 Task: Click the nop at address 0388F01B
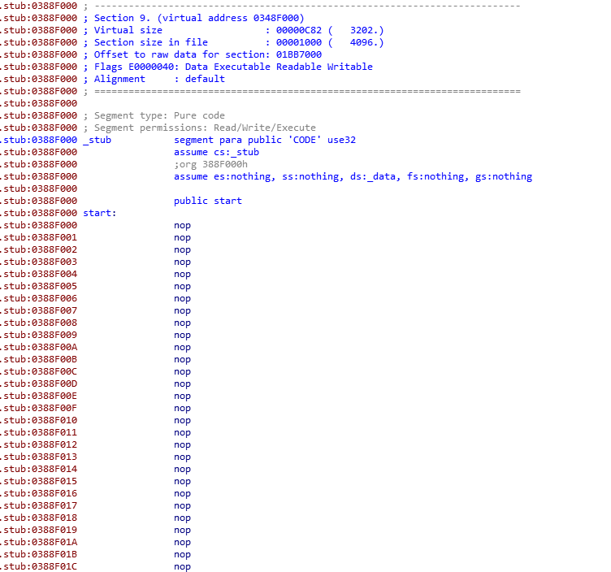click(x=182, y=554)
